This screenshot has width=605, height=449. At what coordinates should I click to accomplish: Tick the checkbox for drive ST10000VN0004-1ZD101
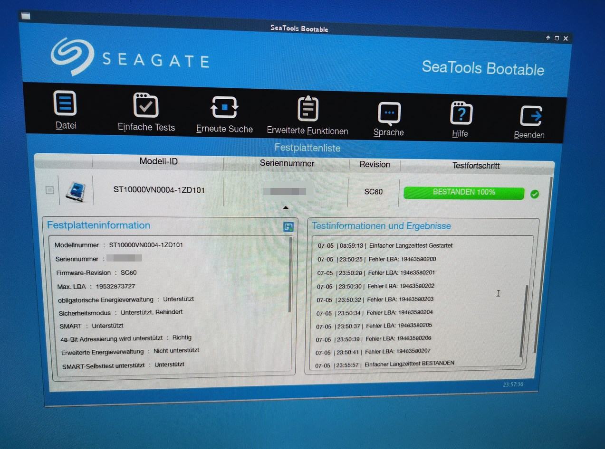[50, 190]
